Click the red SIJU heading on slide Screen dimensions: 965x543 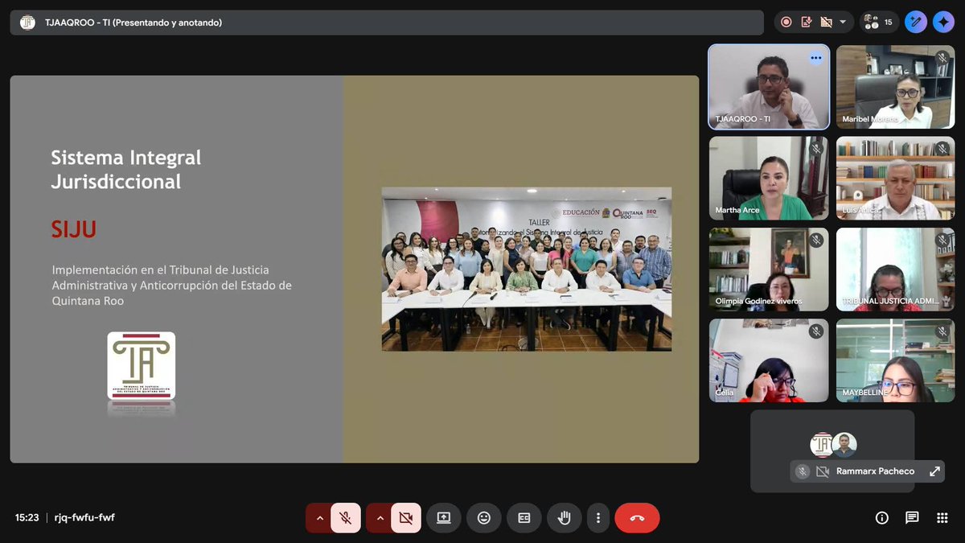click(x=74, y=230)
